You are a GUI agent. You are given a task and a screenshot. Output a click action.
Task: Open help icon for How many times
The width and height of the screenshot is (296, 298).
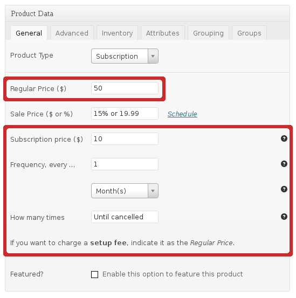284,217
